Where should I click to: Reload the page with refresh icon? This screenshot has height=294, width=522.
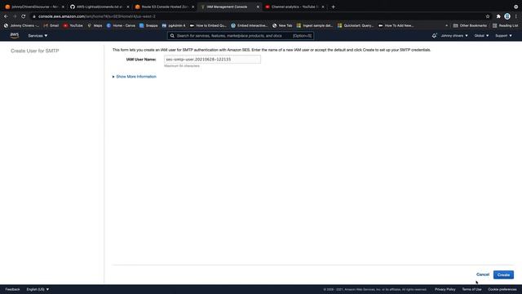click(x=24, y=16)
